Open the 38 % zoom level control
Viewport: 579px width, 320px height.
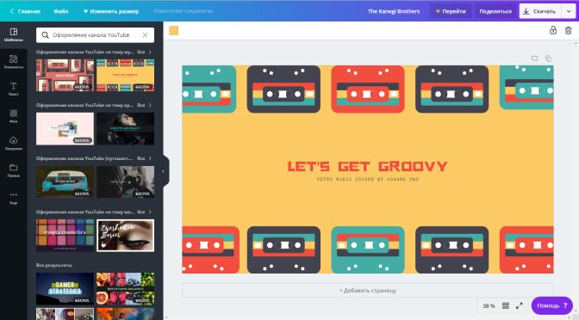[x=489, y=306]
